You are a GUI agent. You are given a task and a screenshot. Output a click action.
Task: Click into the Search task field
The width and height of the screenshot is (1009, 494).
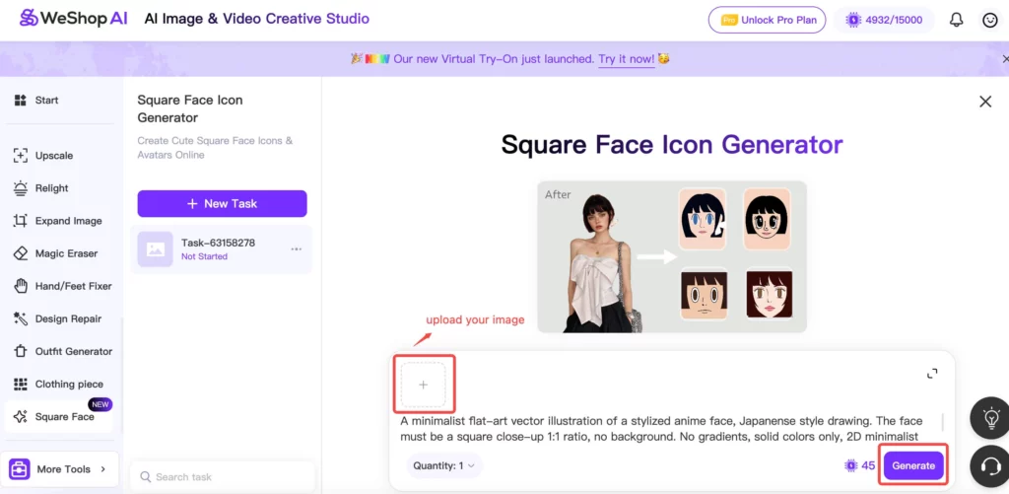[222, 476]
